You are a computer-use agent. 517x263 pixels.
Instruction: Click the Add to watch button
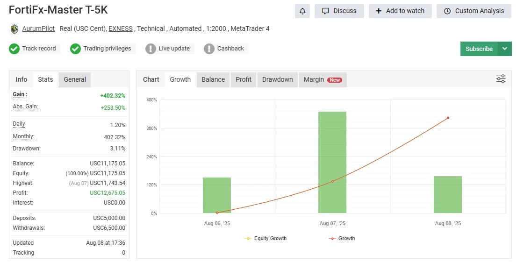coord(400,11)
